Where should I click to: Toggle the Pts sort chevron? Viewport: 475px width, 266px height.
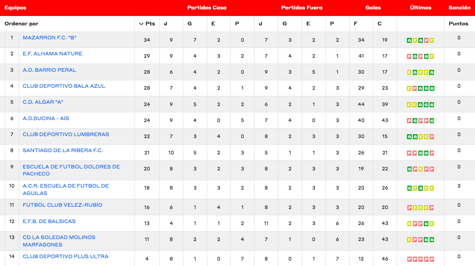[x=142, y=24]
